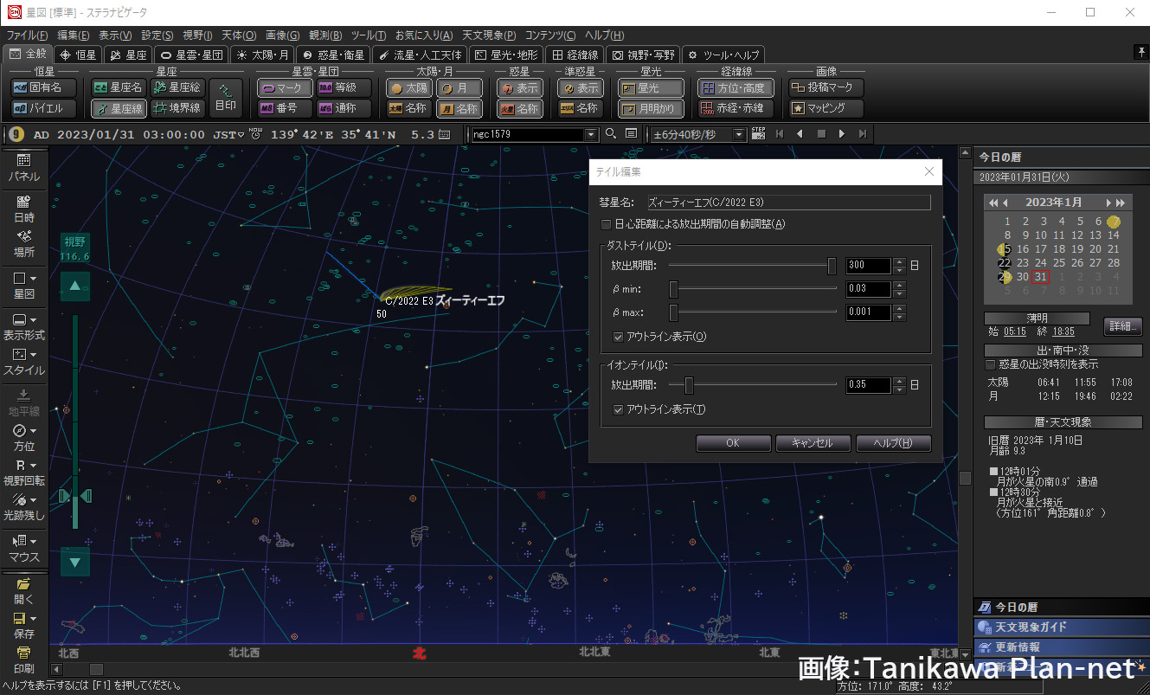The height and width of the screenshot is (695, 1150).
Task: Click the play backward button
Action: click(x=800, y=134)
